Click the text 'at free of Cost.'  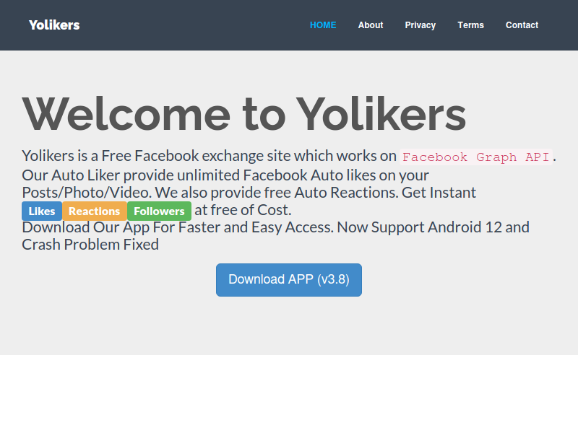pyautogui.click(x=243, y=210)
